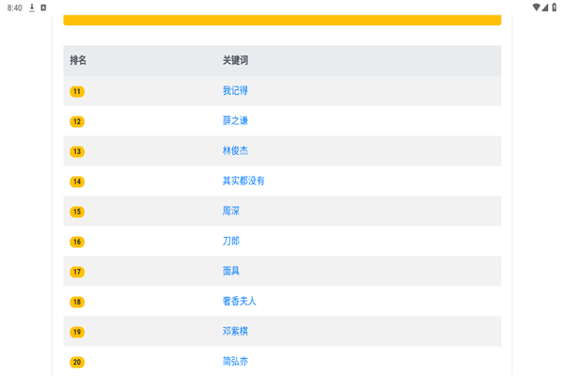Open the 刀郎 keyword link
564x376 pixels.
(x=231, y=241)
